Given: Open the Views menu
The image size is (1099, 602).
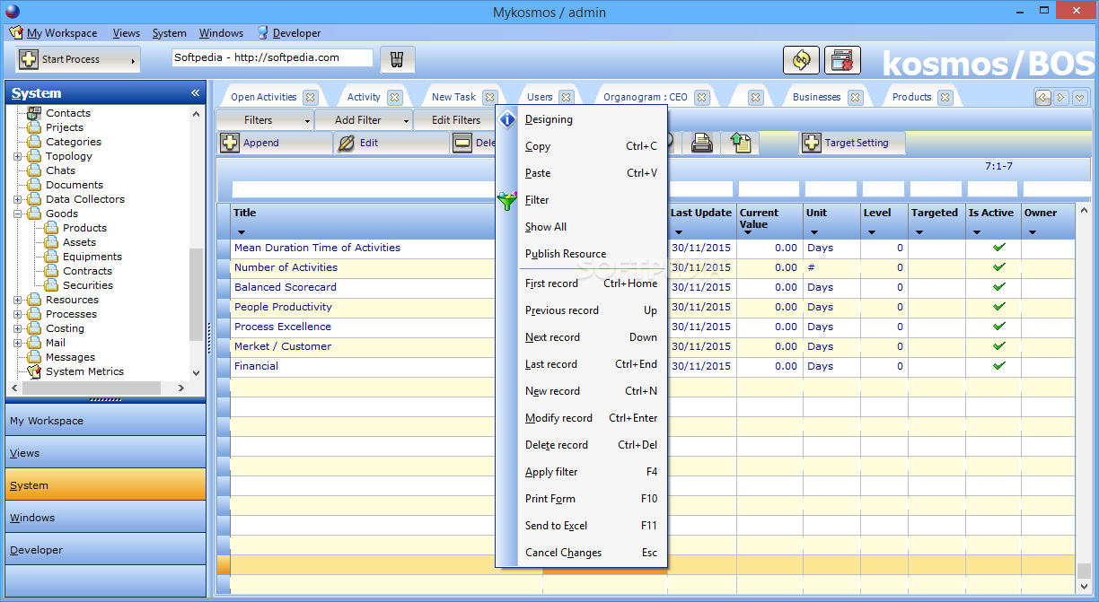Looking at the screenshot, I should click(127, 33).
